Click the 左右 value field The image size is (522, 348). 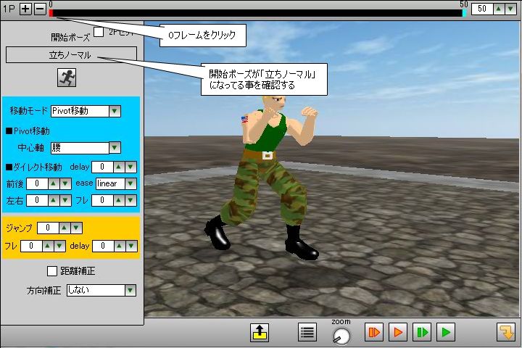click(x=37, y=200)
